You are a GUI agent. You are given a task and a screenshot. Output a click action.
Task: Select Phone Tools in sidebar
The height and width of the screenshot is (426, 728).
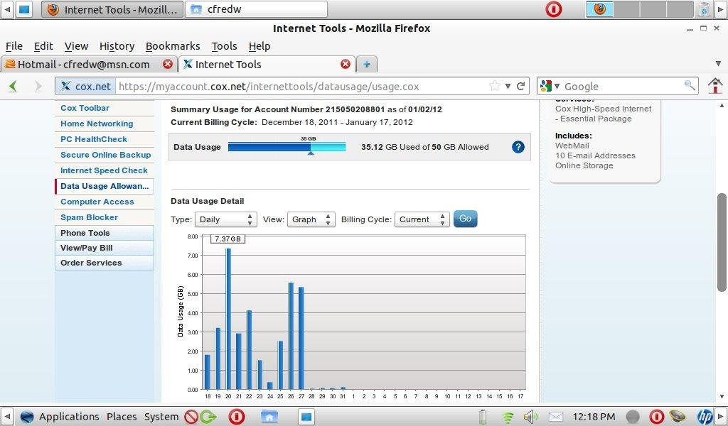pyautogui.click(x=105, y=233)
